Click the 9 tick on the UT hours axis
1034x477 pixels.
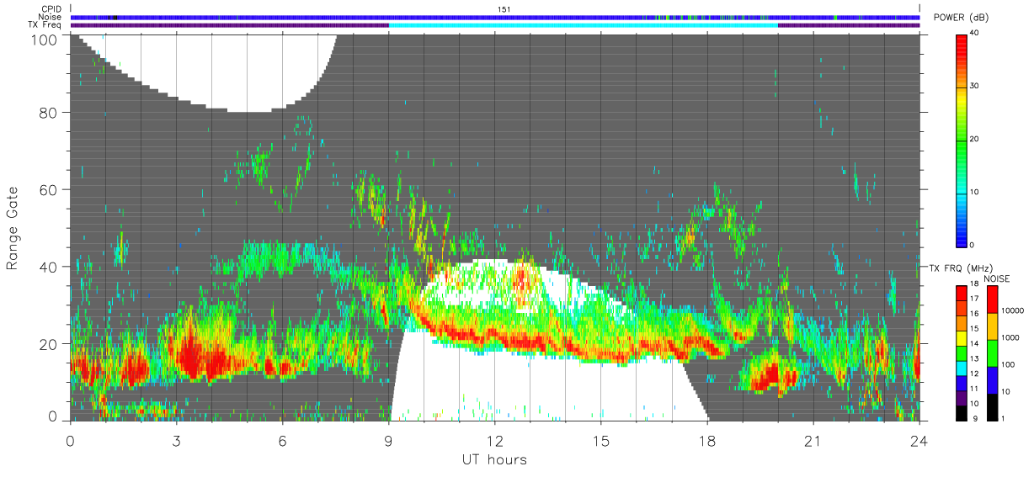[x=389, y=440]
